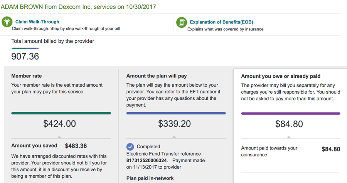
Task: Collapse the triangle pointer under $339.20
Action: (x=174, y=137)
